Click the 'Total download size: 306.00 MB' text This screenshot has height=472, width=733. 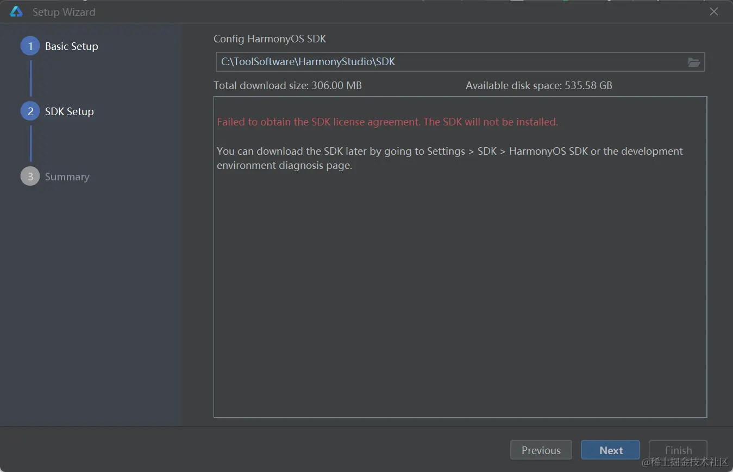tap(287, 85)
